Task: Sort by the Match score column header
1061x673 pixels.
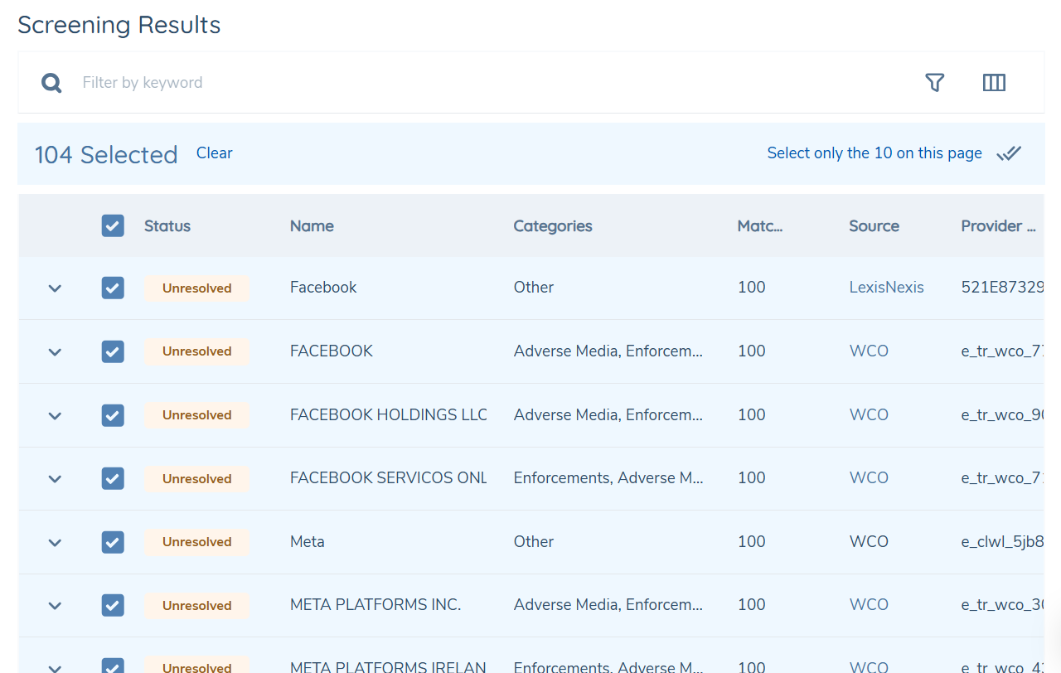Action: (760, 226)
